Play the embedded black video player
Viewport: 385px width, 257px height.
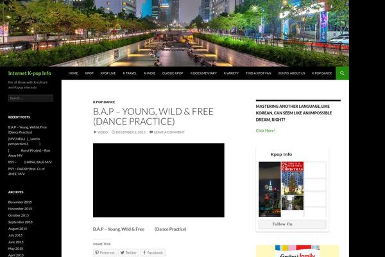pos(158,181)
